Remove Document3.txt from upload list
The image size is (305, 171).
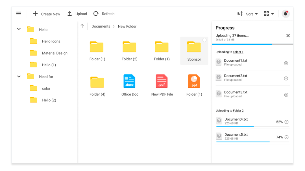[286, 95]
